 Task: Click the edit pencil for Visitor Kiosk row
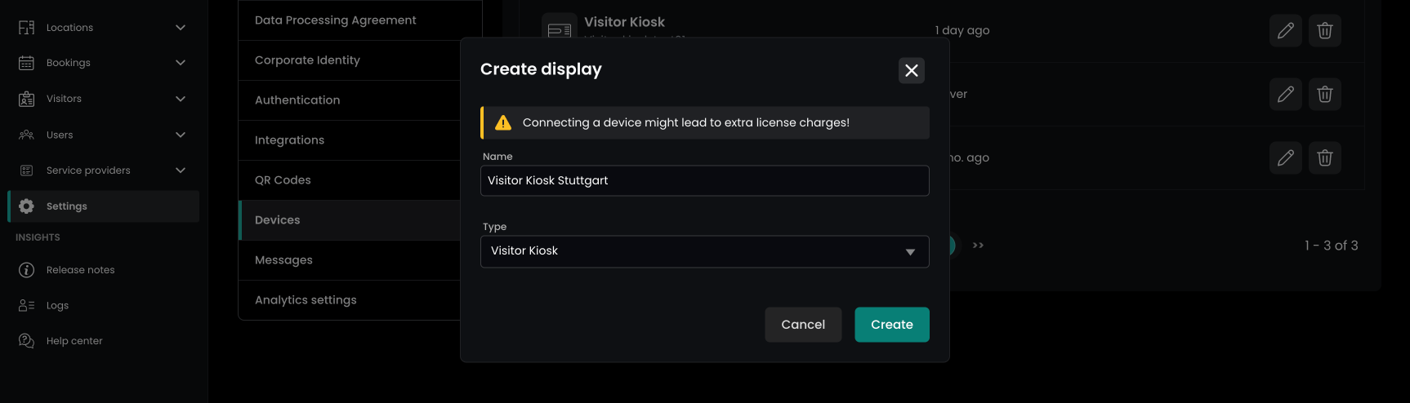(1285, 31)
